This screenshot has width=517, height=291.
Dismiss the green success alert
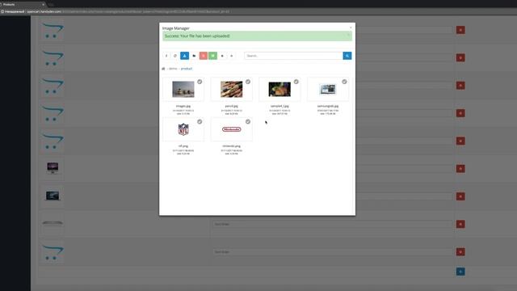[x=348, y=35]
